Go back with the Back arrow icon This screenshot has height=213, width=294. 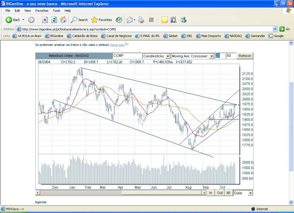9,20
